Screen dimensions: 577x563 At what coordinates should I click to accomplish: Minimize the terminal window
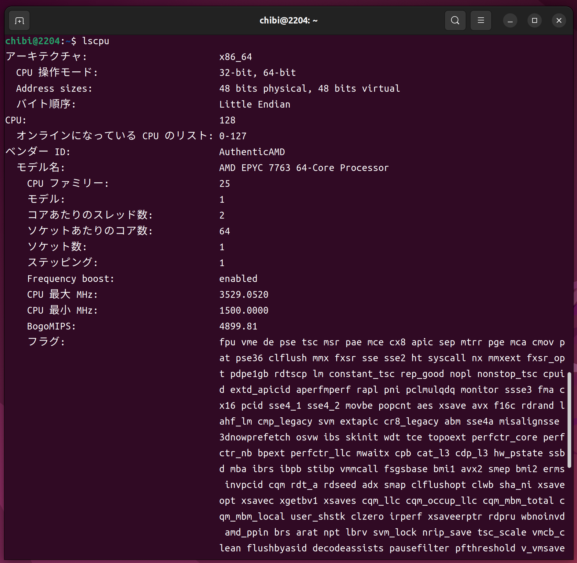click(510, 21)
